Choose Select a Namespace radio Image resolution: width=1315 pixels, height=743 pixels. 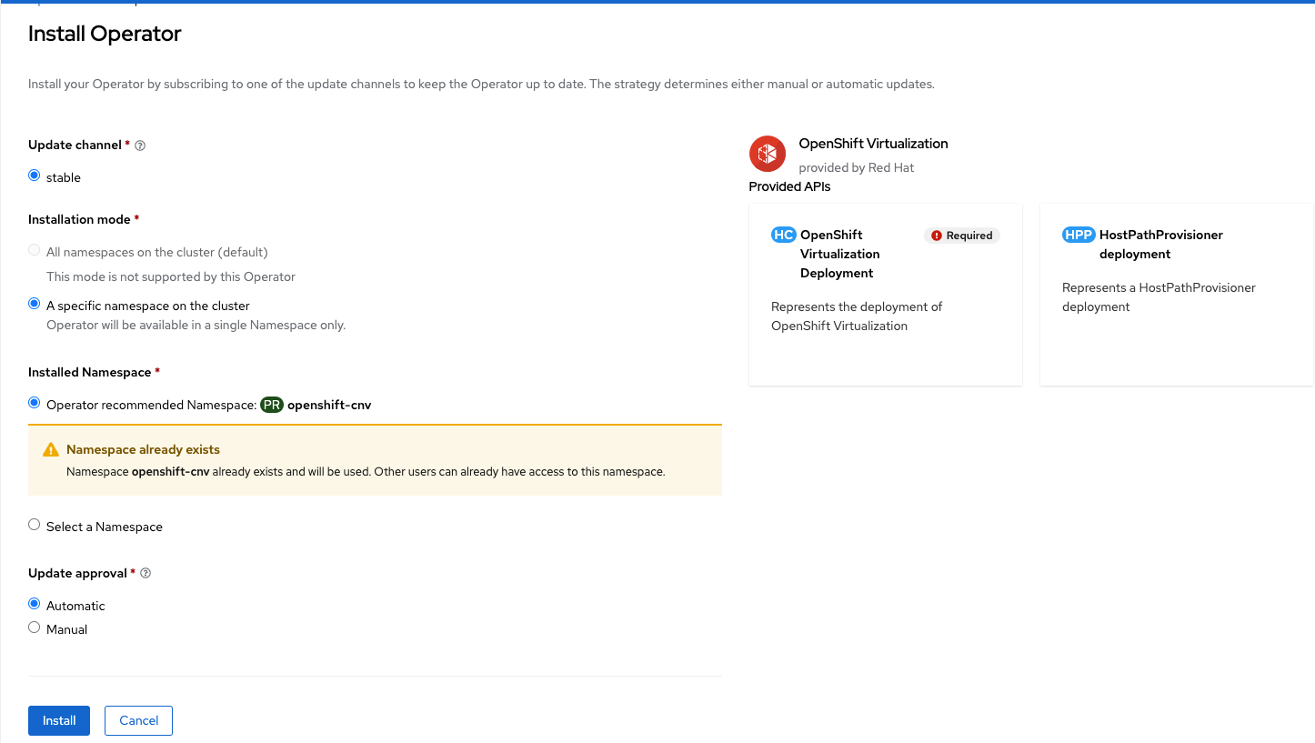tap(35, 525)
